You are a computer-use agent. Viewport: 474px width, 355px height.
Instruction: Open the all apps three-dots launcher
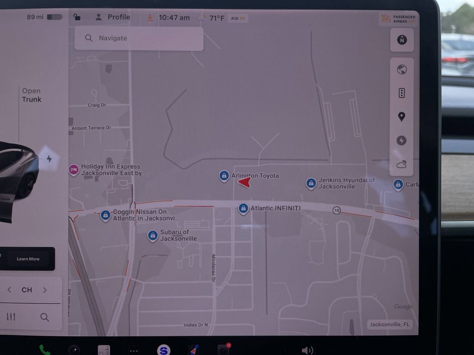(134, 350)
